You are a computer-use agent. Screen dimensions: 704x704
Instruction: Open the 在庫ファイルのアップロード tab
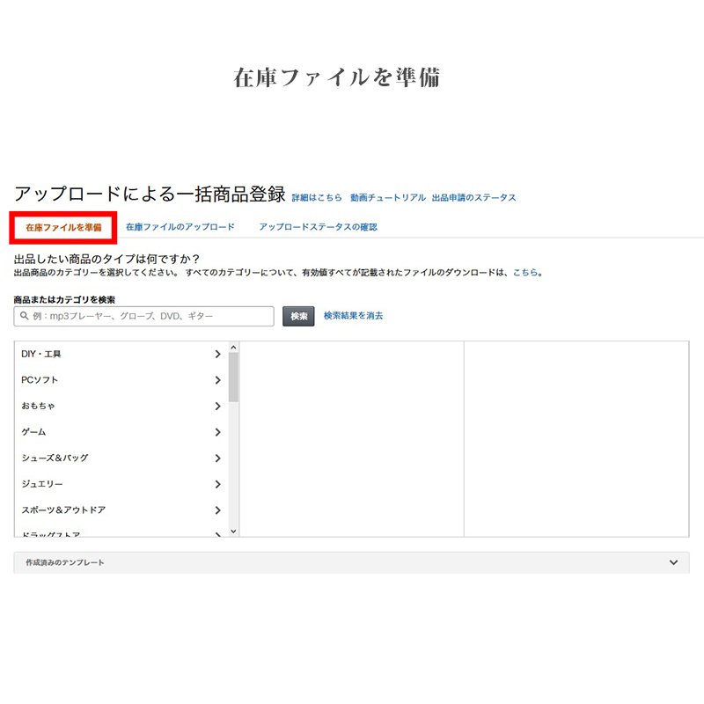tap(180, 227)
